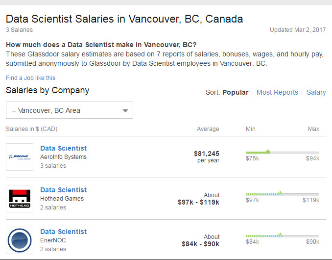Open EnerNOC Data Scientist title link
The width and height of the screenshot is (332, 260).
click(x=63, y=232)
